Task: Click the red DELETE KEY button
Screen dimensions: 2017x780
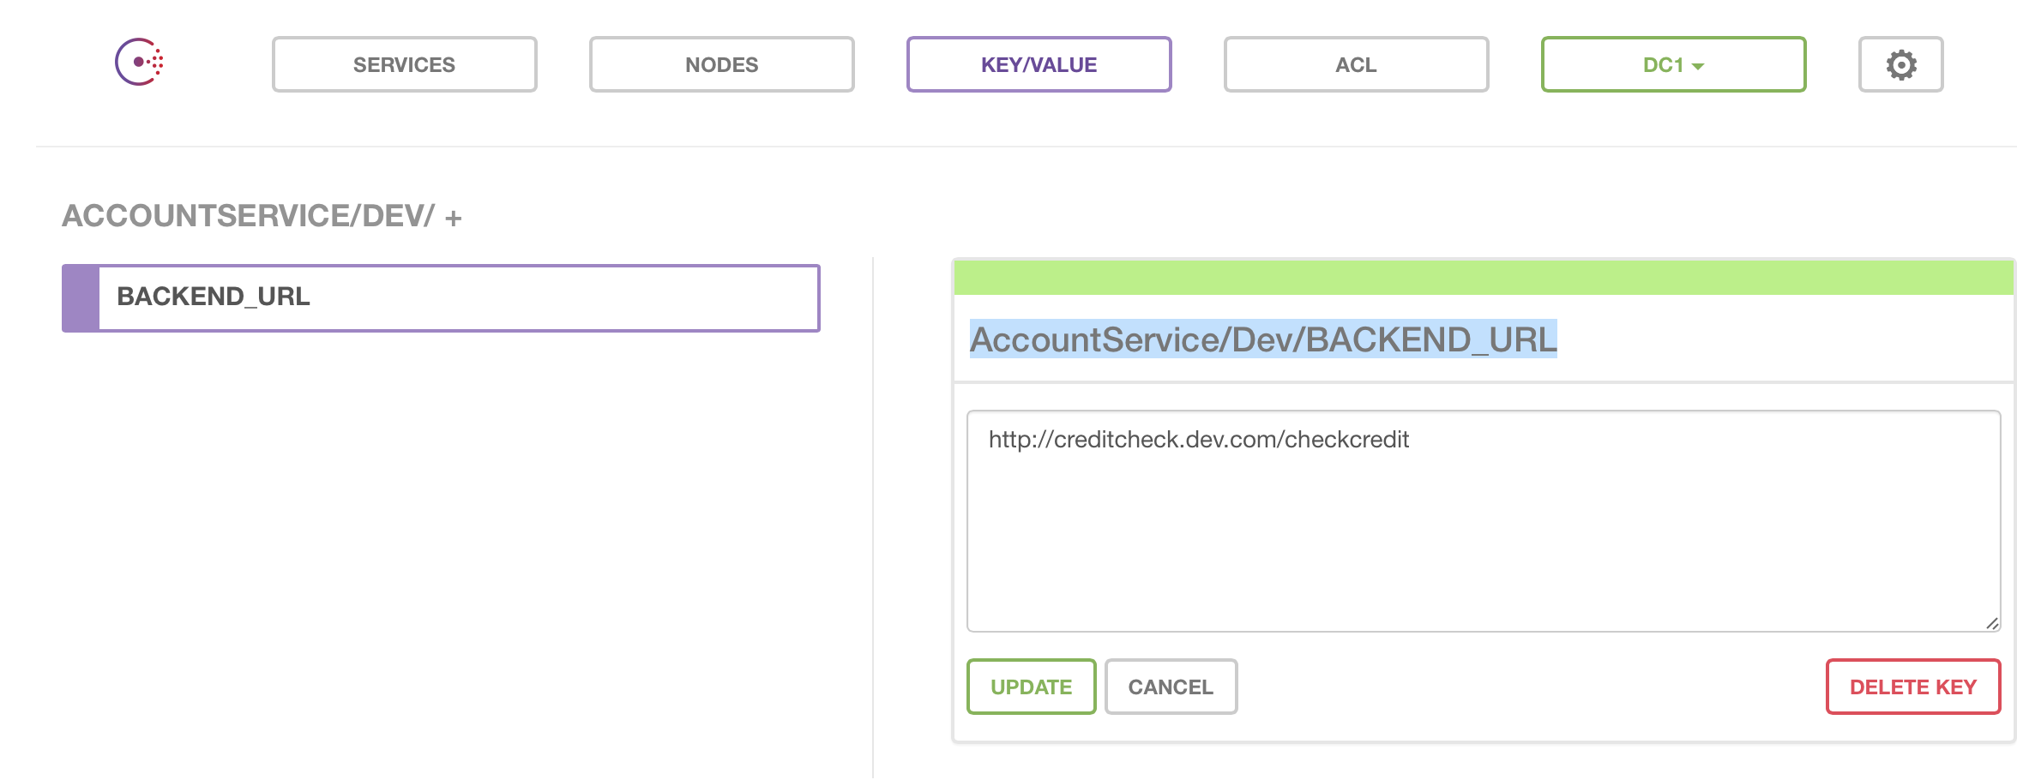Action: [x=1912, y=687]
